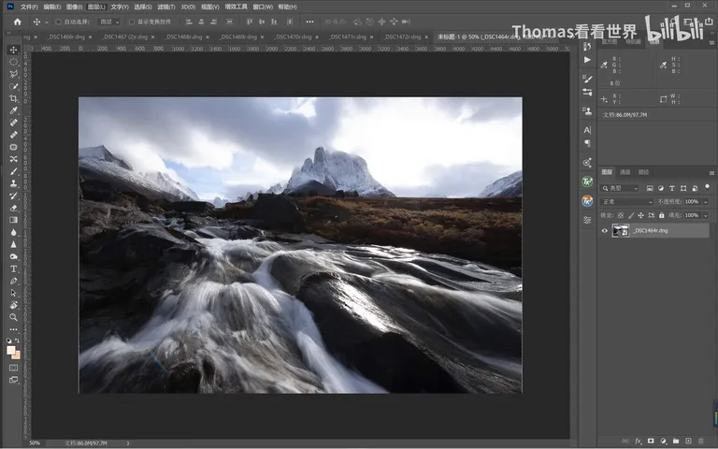
Task: Open the 文件(F) menu
Action: 29,7
